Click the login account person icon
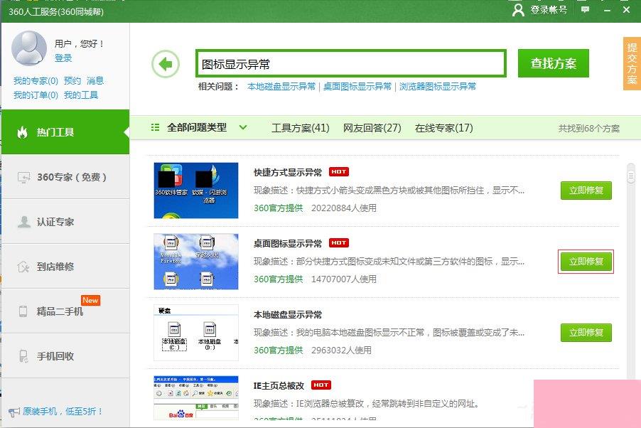Screen dimensions: 641x428 tap(518, 10)
